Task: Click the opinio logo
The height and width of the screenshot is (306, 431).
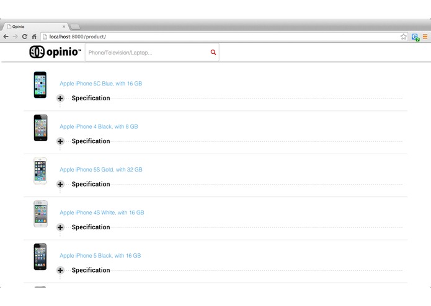Action: (55, 51)
